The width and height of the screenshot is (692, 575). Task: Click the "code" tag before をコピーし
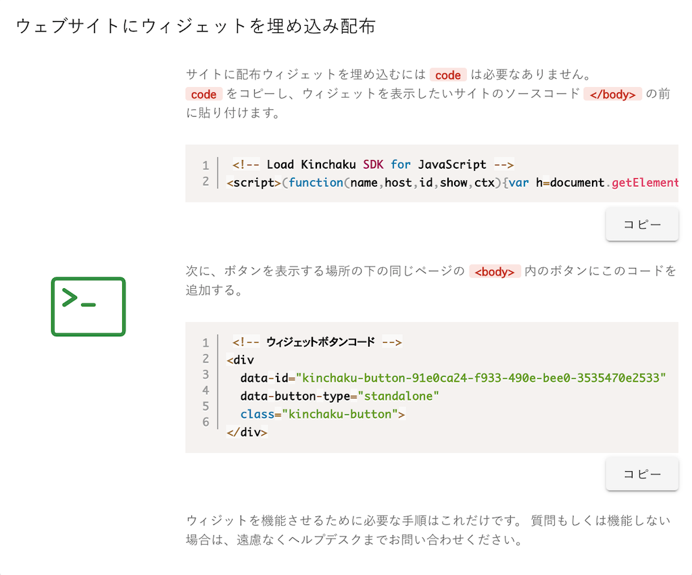point(203,94)
